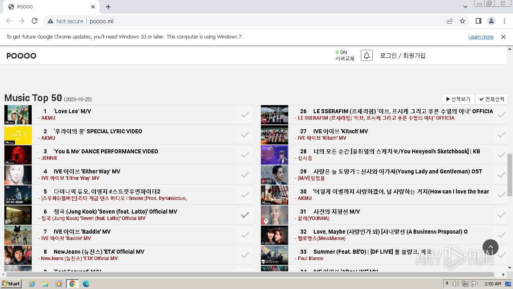513x289 pixels.
Task: Click the 2:50 AM taskbar clock
Action: click(493, 284)
